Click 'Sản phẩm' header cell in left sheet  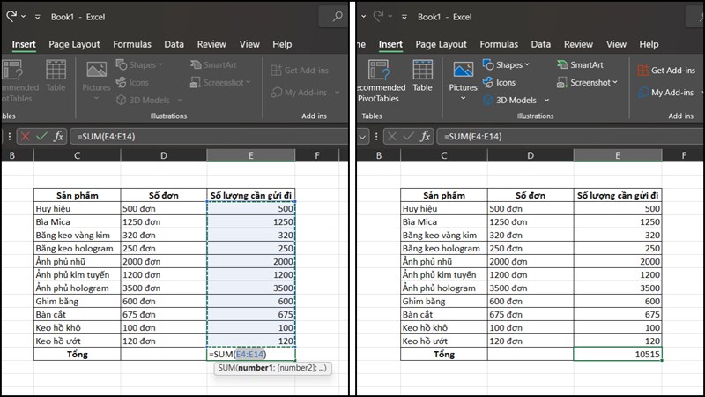point(77,195)
